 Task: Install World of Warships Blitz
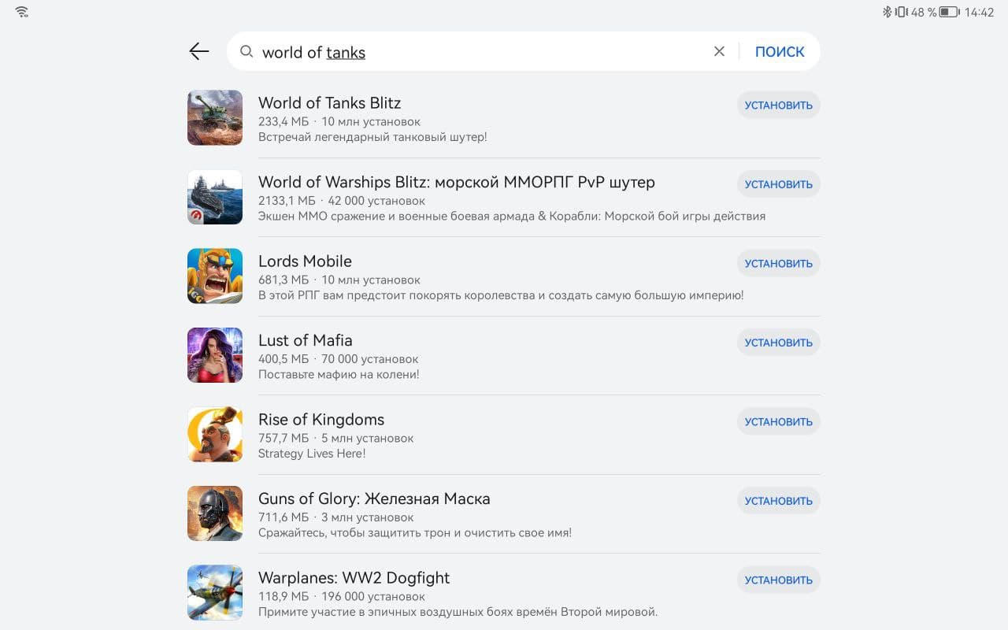(778, 184)
